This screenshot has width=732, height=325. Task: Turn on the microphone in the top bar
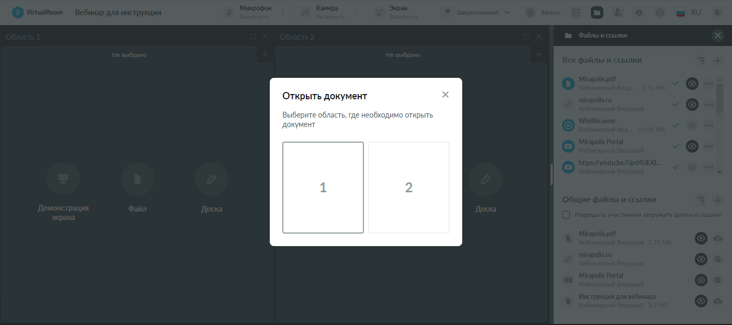click(x=247, y=12)
